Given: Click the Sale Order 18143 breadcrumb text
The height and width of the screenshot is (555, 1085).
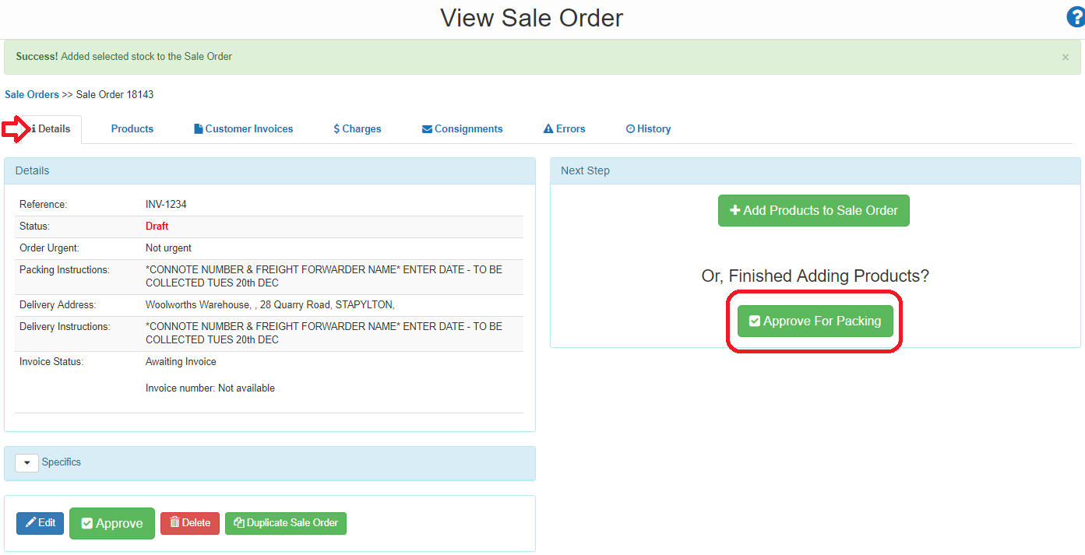Looking at the screenshot, I should click(114, 94).
